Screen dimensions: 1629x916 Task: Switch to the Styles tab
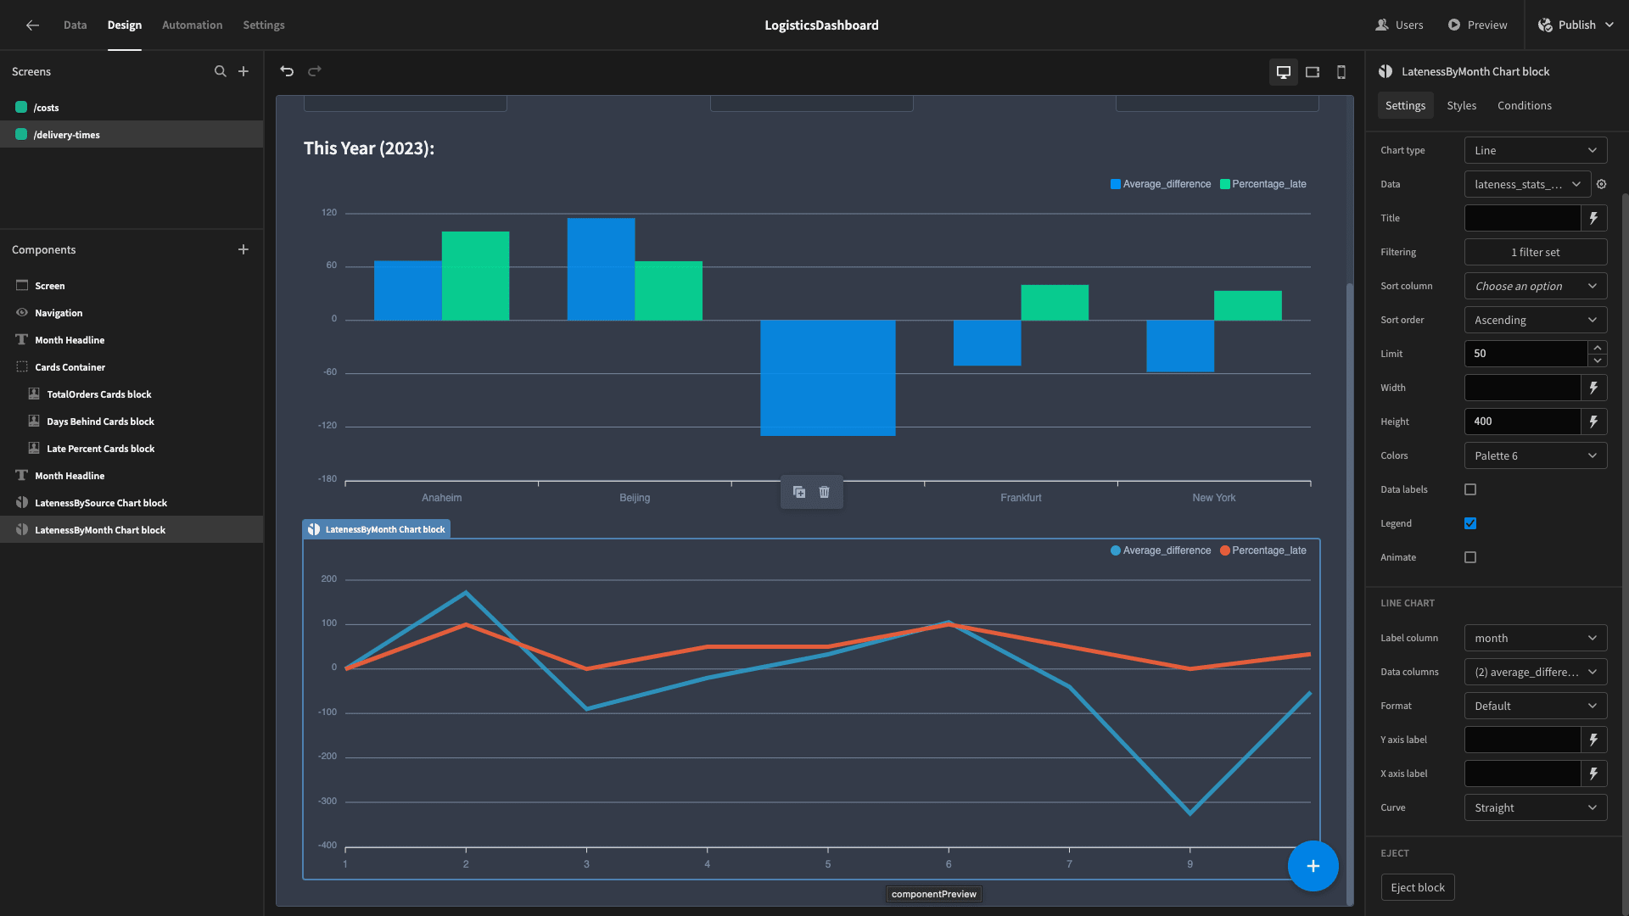[x=1461, y=105]
